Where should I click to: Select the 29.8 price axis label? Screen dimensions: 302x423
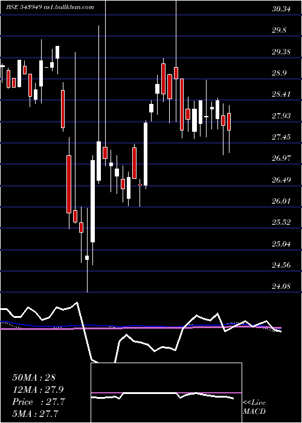[x=279, y=30]
